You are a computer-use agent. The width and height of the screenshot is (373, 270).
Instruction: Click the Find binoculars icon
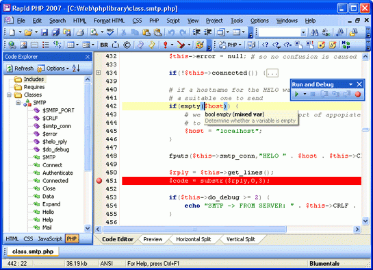[x=314, y=32]
